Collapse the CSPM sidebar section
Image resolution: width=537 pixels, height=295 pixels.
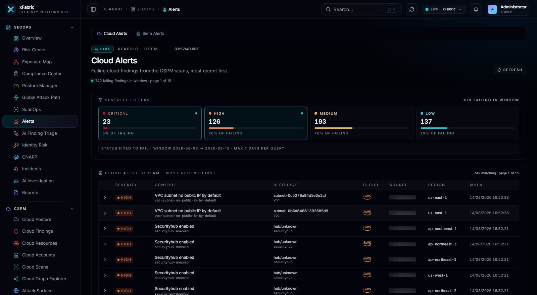72,209
